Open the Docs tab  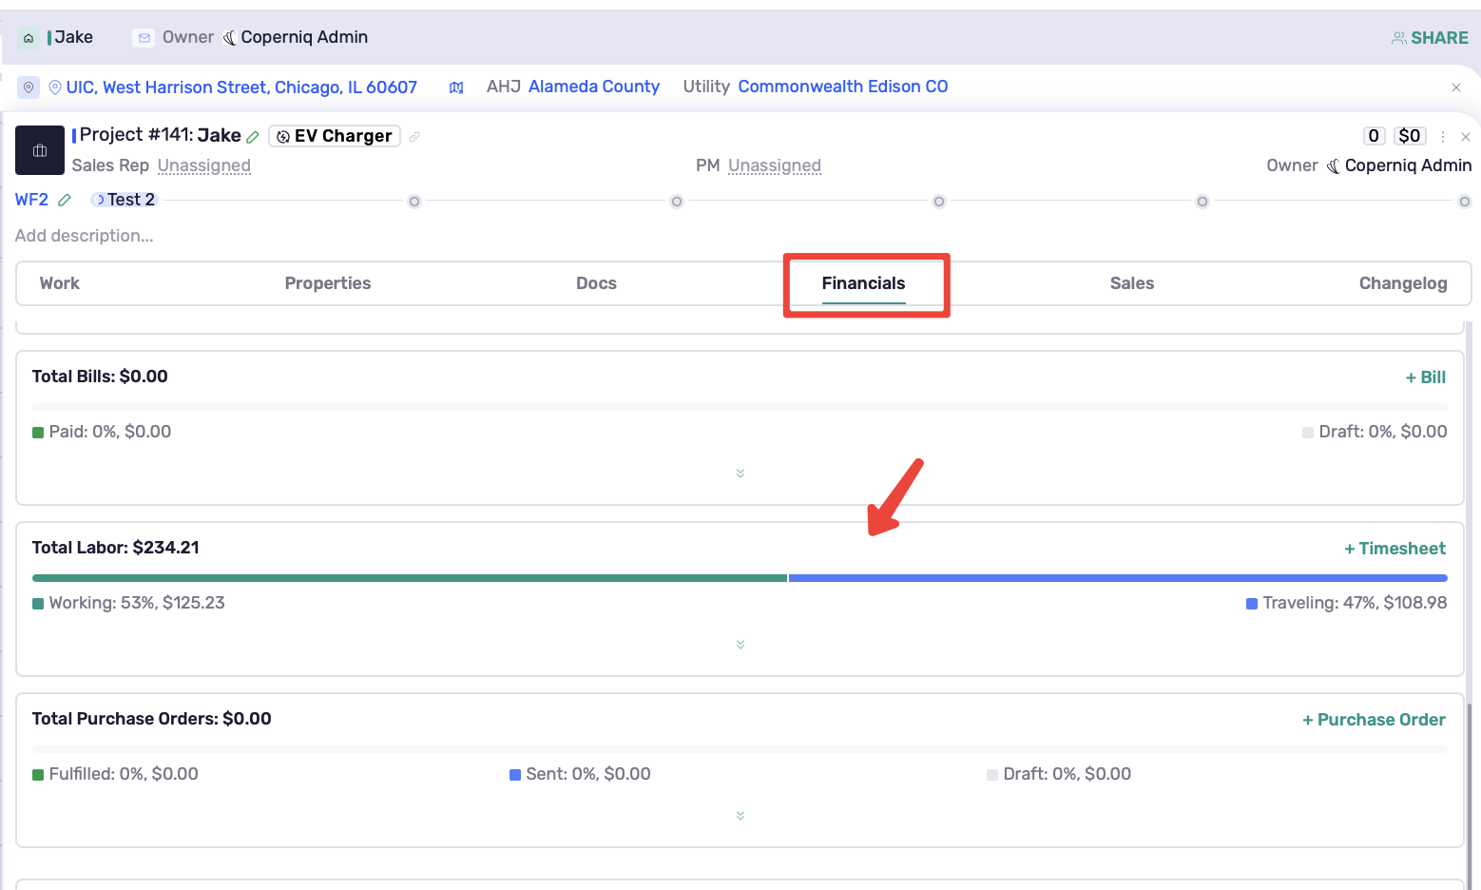596,283
